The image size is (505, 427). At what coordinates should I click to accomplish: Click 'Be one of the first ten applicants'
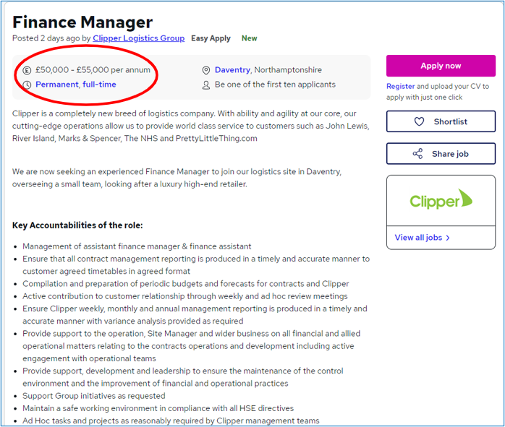click(275, 85)
